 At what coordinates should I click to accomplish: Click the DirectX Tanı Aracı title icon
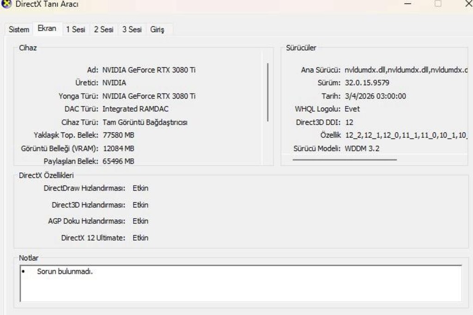[6, 4]
